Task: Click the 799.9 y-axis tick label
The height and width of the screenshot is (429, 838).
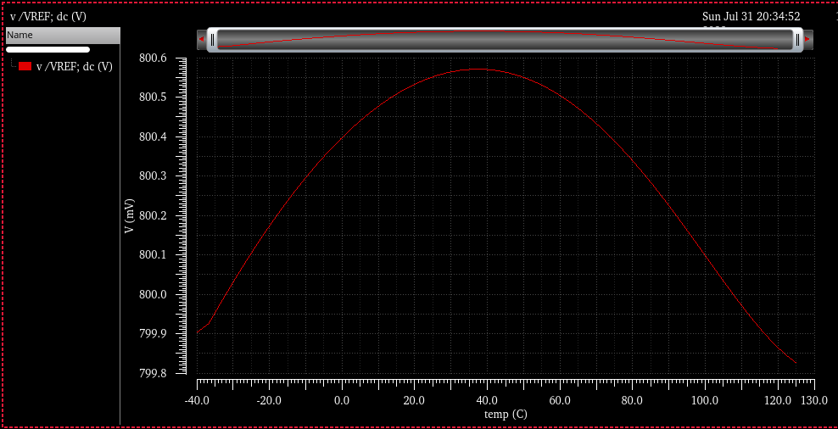Action: click(153, 334)
